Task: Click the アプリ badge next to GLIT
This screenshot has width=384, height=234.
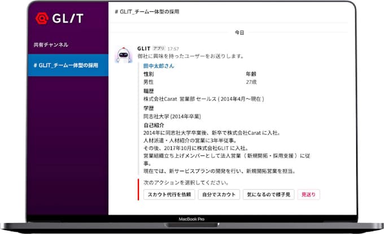Action: pyautogui.click(x=159, y=49)
